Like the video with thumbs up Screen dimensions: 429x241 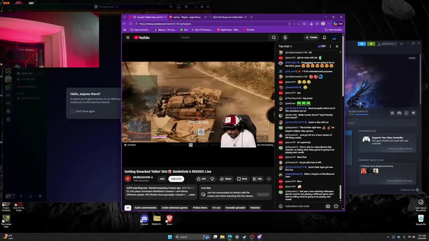point(201,179)
